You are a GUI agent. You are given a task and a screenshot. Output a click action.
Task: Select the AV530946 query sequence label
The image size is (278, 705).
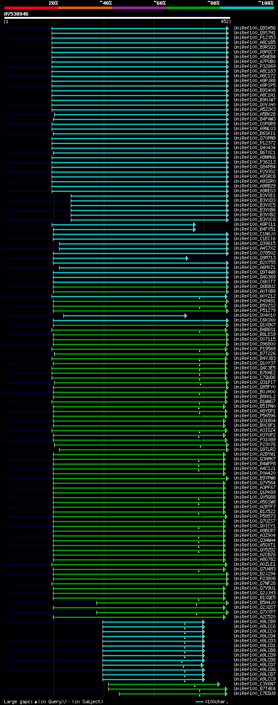(17, 14)
